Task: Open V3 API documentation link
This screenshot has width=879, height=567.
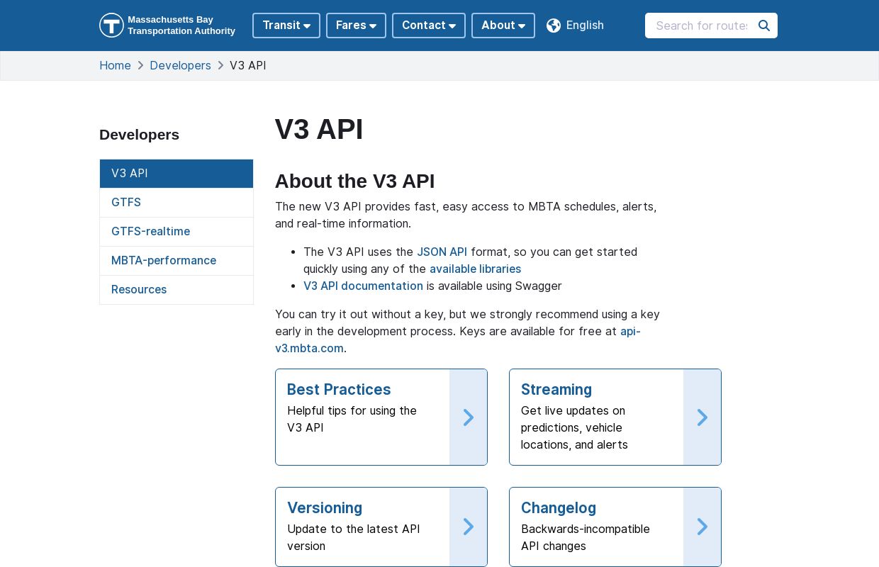Action: [x=363, y=286]
